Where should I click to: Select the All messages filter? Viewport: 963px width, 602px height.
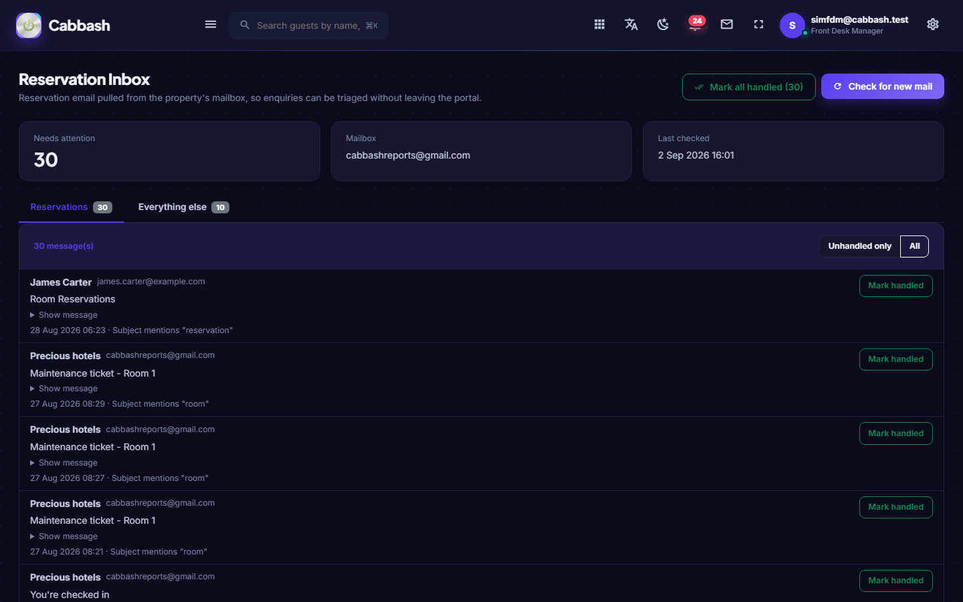915,246
